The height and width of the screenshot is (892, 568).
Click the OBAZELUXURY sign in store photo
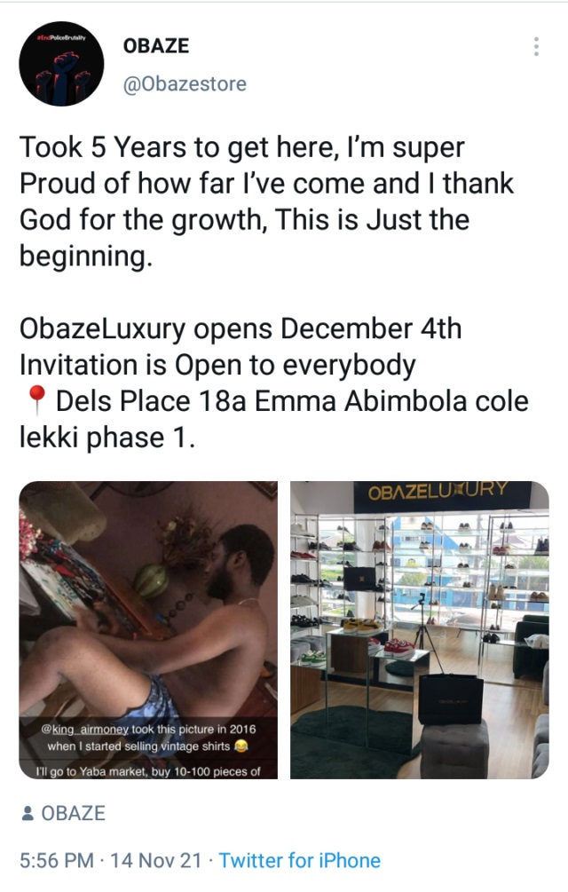point(438,491)
